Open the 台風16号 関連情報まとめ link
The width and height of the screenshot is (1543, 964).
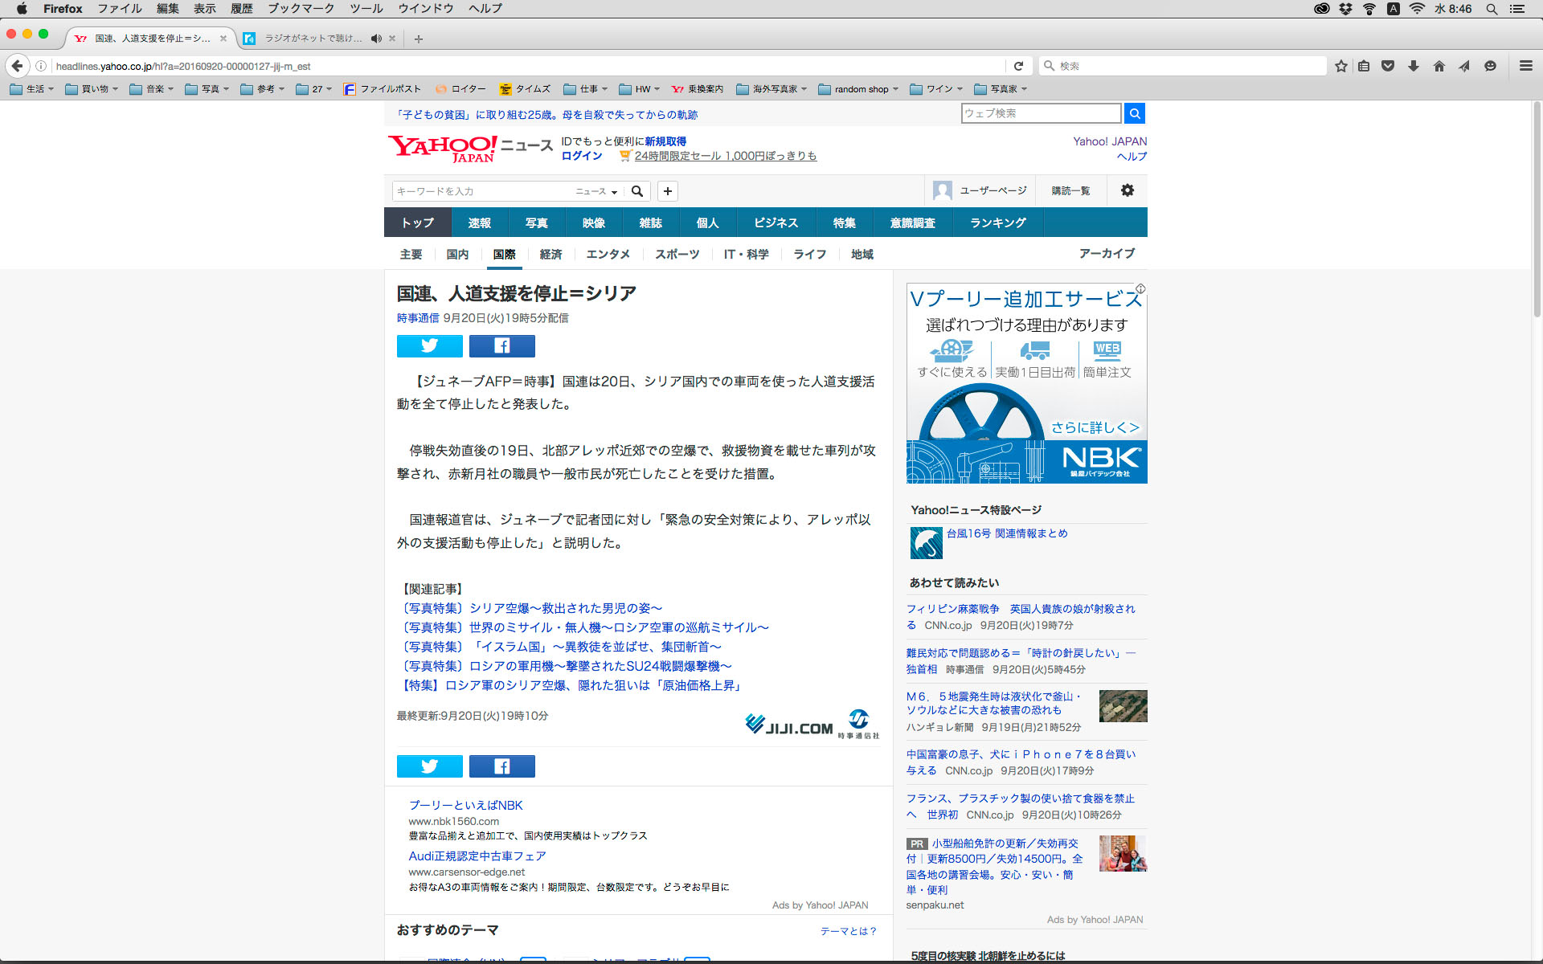tap(1006, 533)
